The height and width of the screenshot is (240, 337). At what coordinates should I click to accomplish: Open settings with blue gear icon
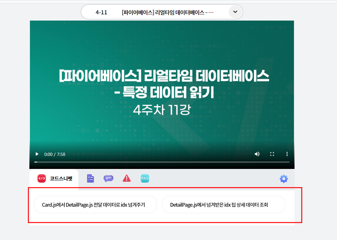pyautogui.click(x=284, y=179)
